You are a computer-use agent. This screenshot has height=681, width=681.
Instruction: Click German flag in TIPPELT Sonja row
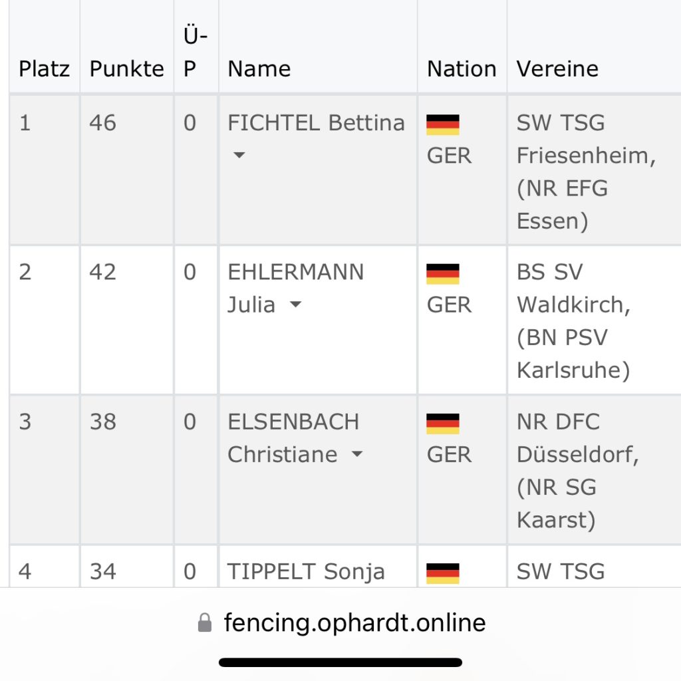click(442, 573)
